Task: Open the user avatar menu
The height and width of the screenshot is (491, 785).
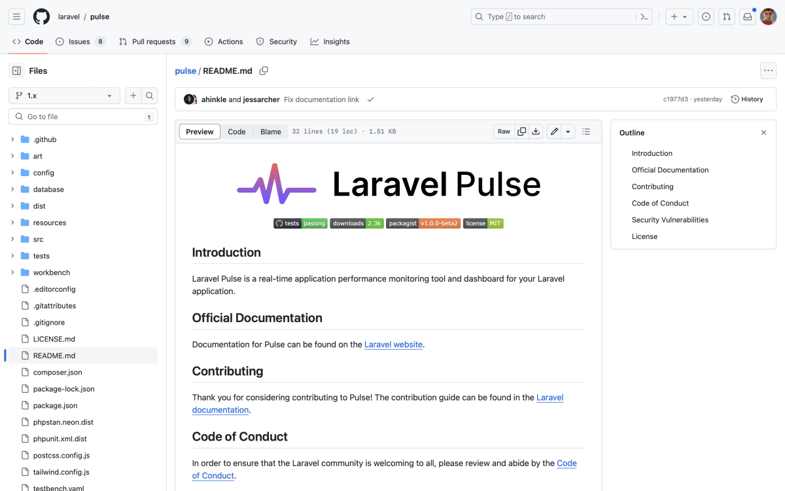Action: [x=768, y=17]
